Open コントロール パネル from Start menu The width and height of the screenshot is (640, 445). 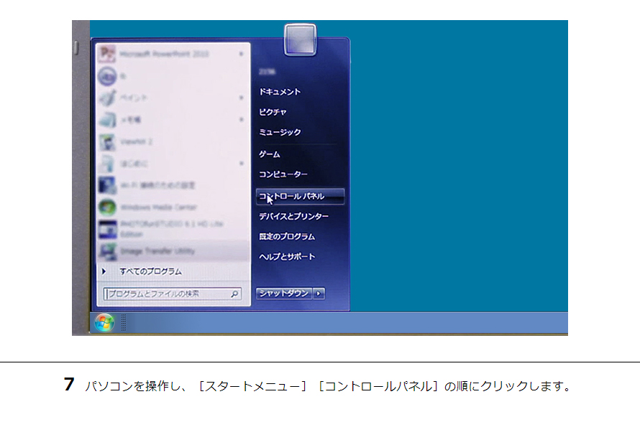click(300, 196)
